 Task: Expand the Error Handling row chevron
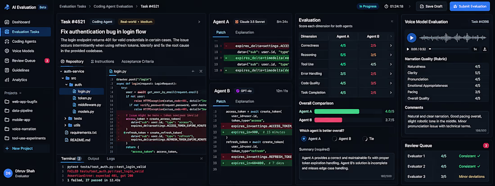(391, 74)
